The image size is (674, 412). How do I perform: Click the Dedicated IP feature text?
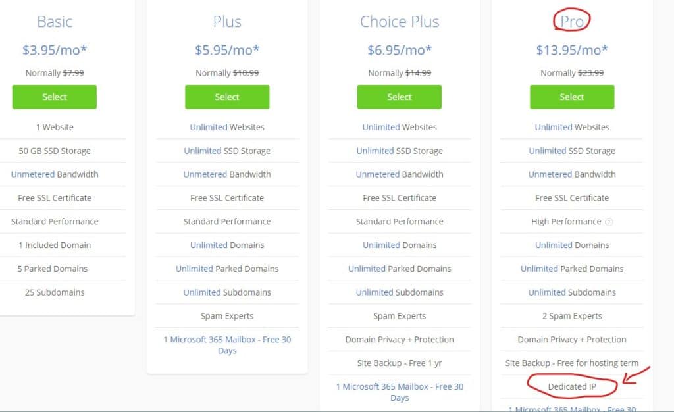(x=572, y=386)
